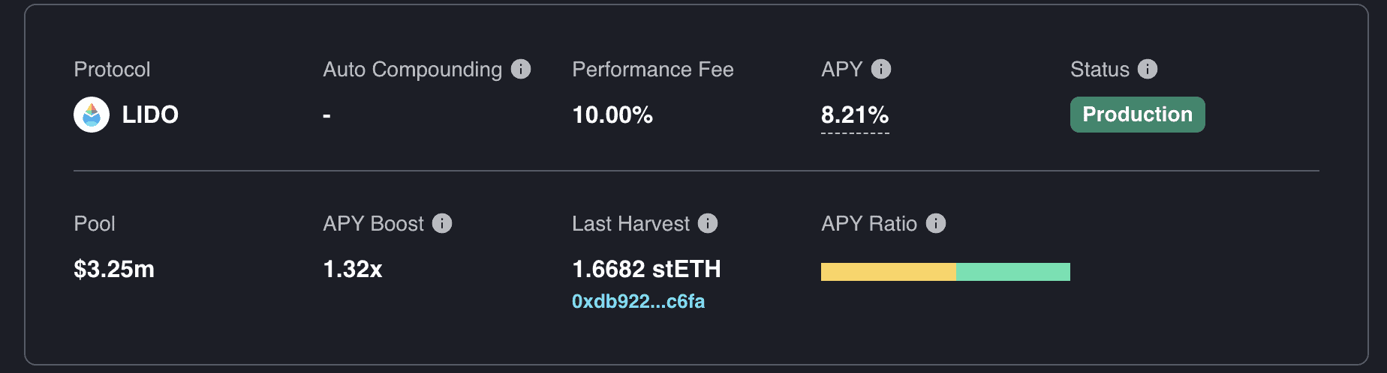
Task: Click the underlined 8.21% APY value
Action: click(855, 115)
